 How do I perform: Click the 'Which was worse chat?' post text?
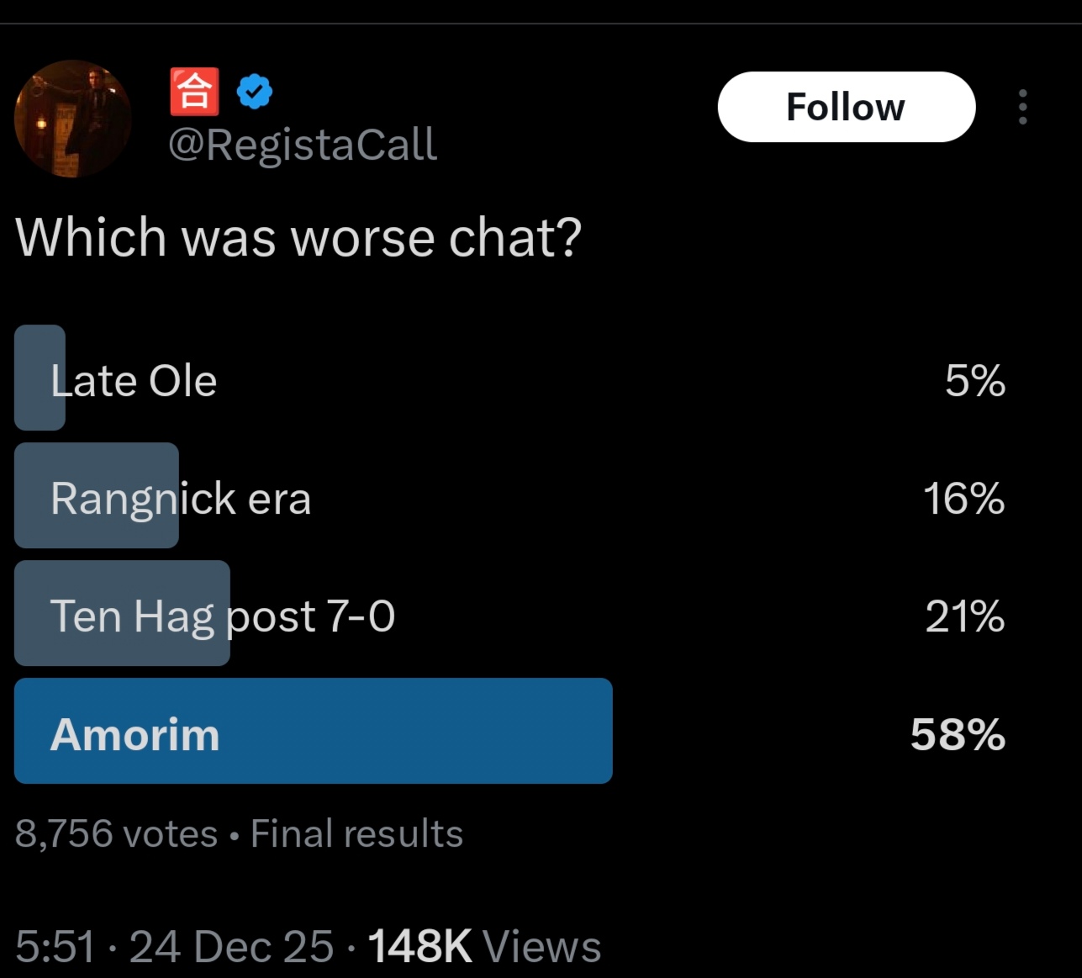[x=298, y=237]
